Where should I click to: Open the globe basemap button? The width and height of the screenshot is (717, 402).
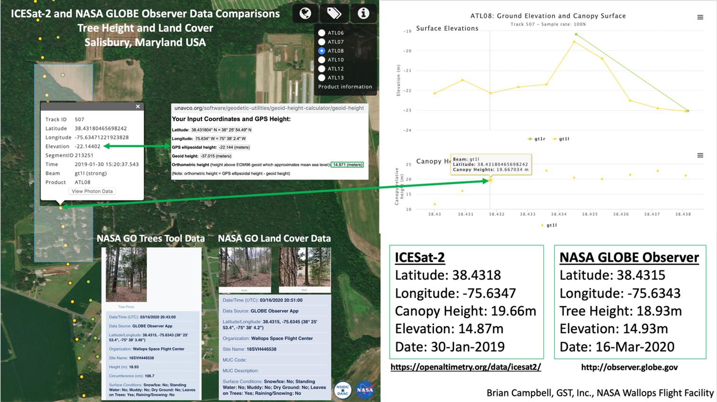[305, 13]
